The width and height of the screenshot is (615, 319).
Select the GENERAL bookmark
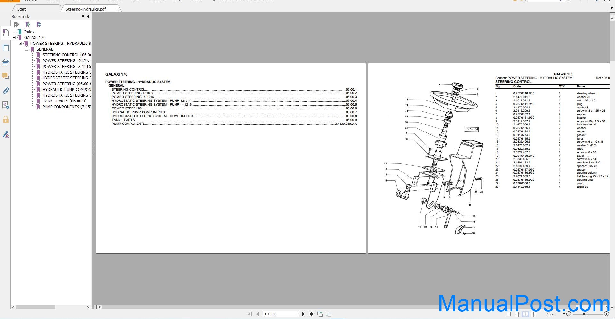[45, 49]
